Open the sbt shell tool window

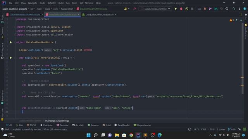(78, 125)
